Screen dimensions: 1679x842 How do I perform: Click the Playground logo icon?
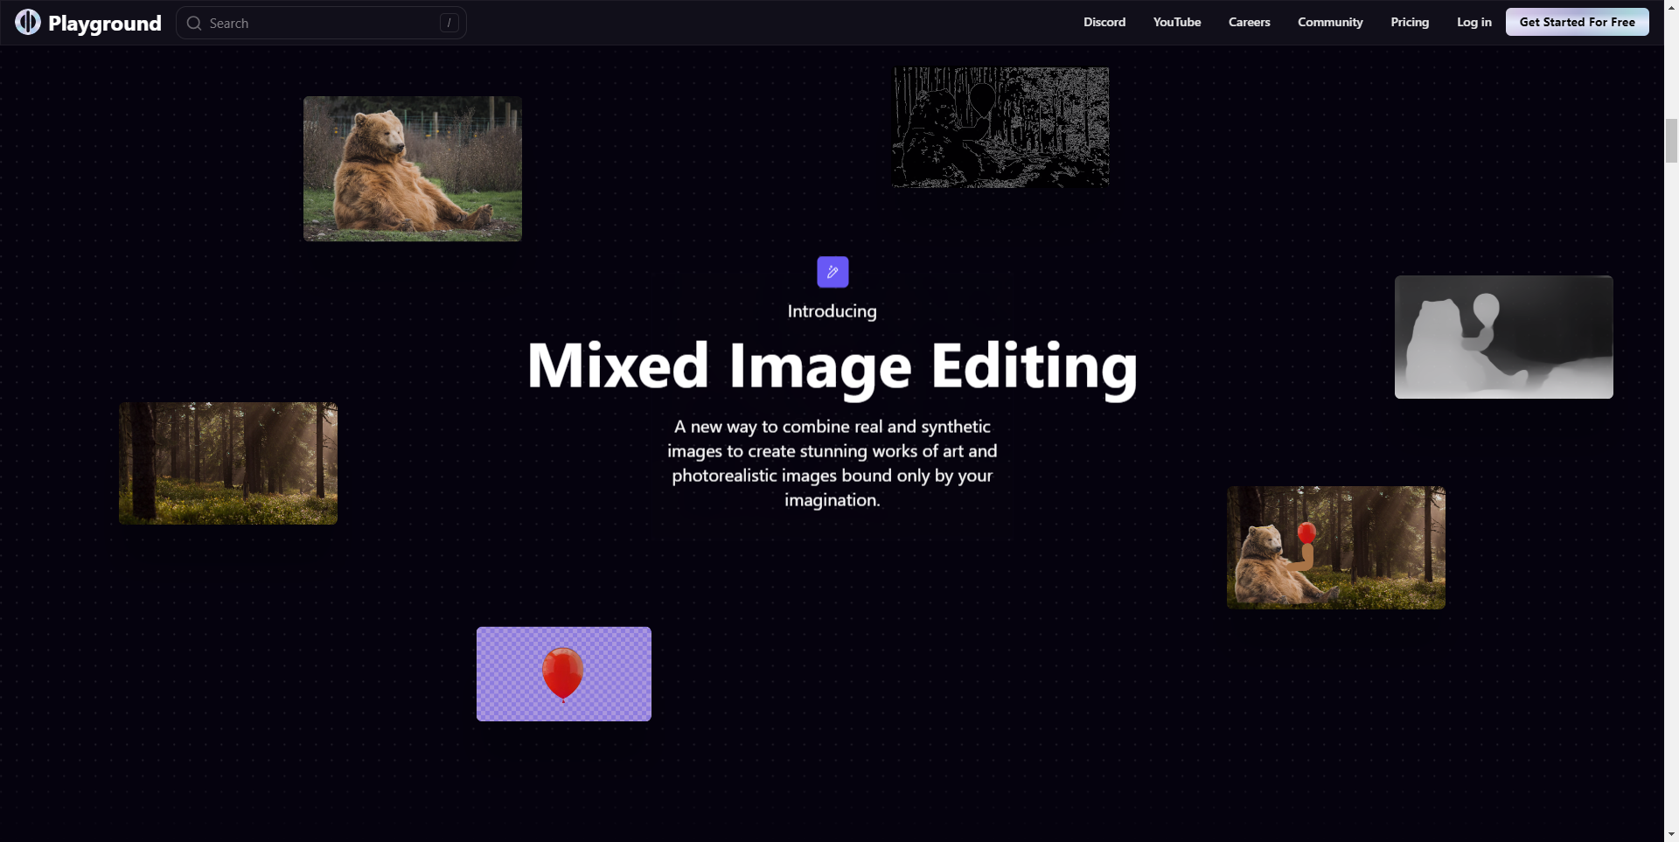pos(28,22)
